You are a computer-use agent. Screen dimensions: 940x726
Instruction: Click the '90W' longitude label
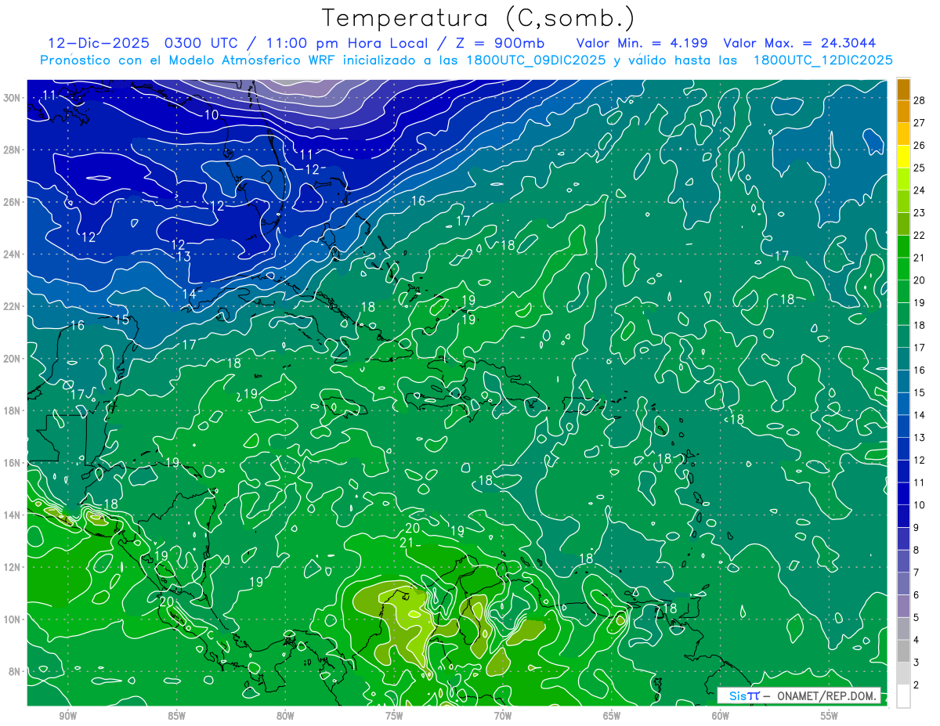pos(68,717)
